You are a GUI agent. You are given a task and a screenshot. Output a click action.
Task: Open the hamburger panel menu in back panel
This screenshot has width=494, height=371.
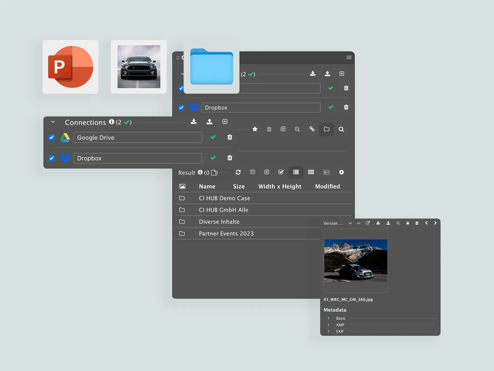tap(349, 57)
